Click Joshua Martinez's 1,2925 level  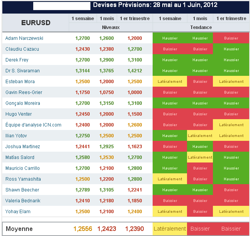[107, 147]
